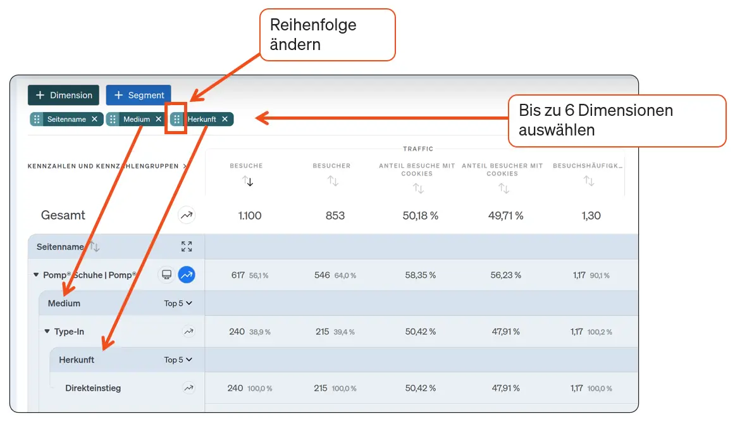The image size is (735, 421).
Task: Sort by Anteil Besuche mit Cookies
Action: (x=418, y=188)
